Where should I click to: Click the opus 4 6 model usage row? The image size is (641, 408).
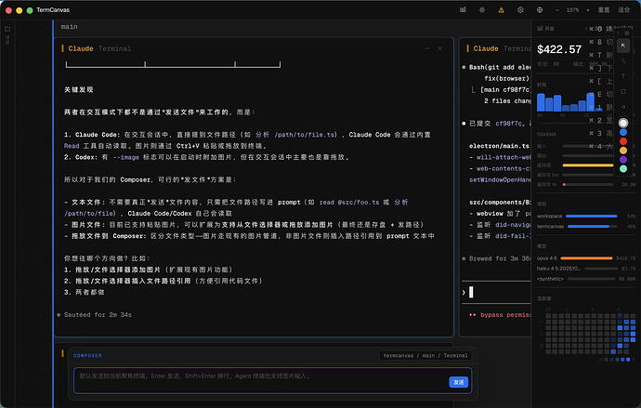pos(586,258)
